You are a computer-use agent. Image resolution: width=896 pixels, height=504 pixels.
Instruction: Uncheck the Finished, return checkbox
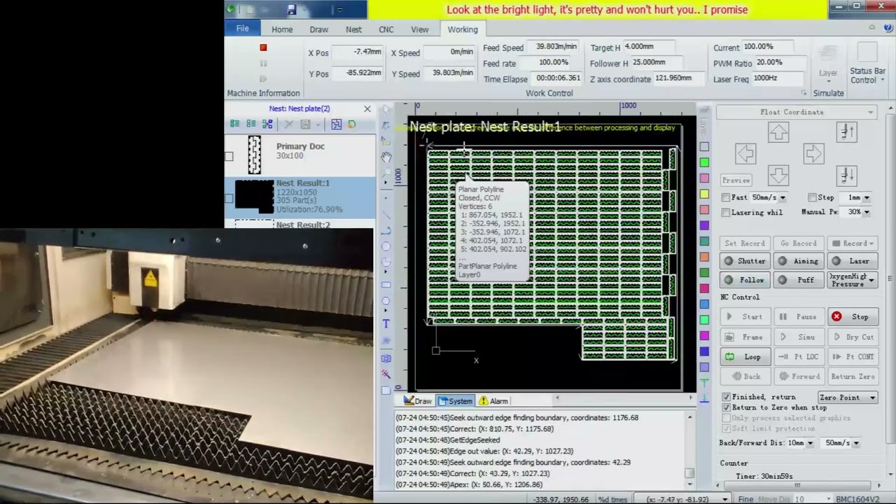point(726,397)
